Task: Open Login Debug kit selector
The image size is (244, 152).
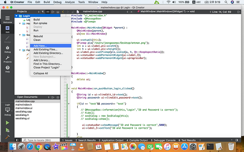Action: 7,110
